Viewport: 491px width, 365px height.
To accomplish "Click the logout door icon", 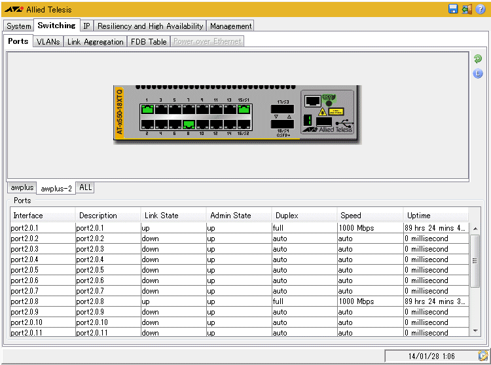I will [x=467, y=9].
